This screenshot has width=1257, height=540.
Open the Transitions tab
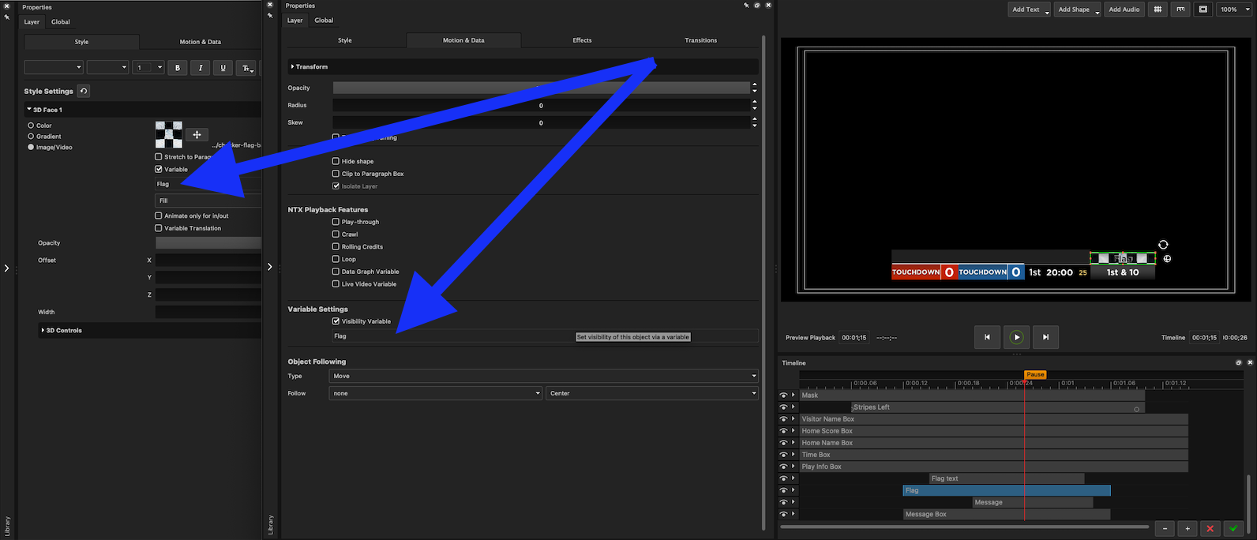point(700,40)
